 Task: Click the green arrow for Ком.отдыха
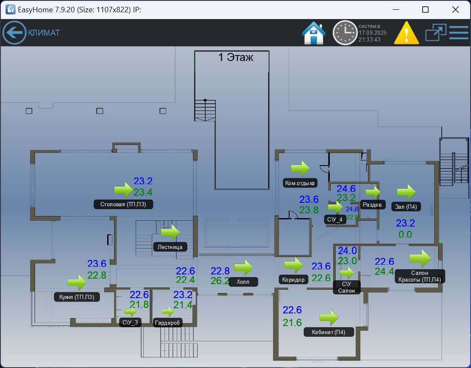tap(300, 168)
